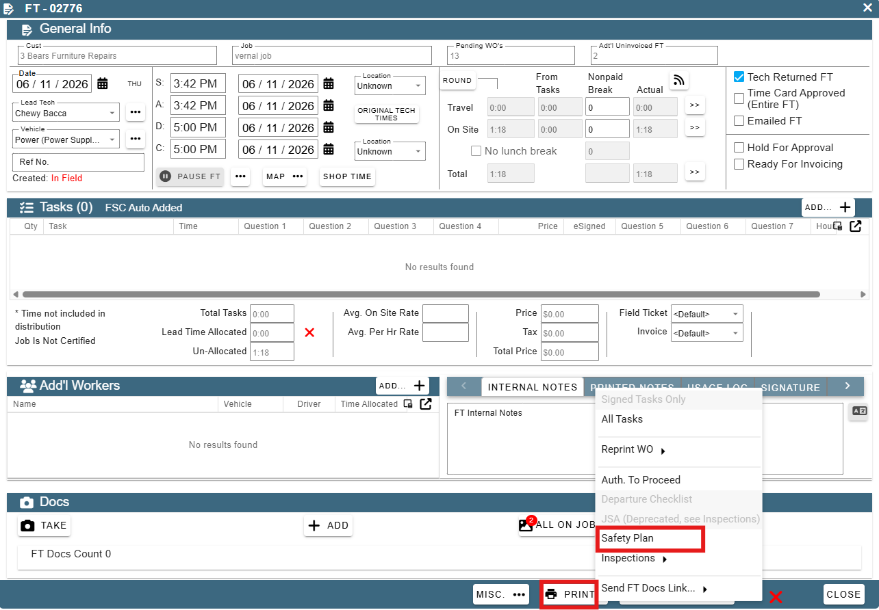Tick the Hold For Approval checkbox

pos(739,148)
